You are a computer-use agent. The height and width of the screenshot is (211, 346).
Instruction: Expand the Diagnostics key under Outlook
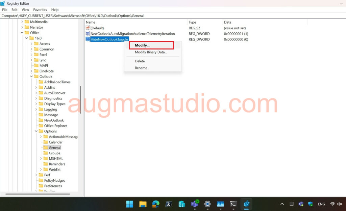click(x=36, y=98)
